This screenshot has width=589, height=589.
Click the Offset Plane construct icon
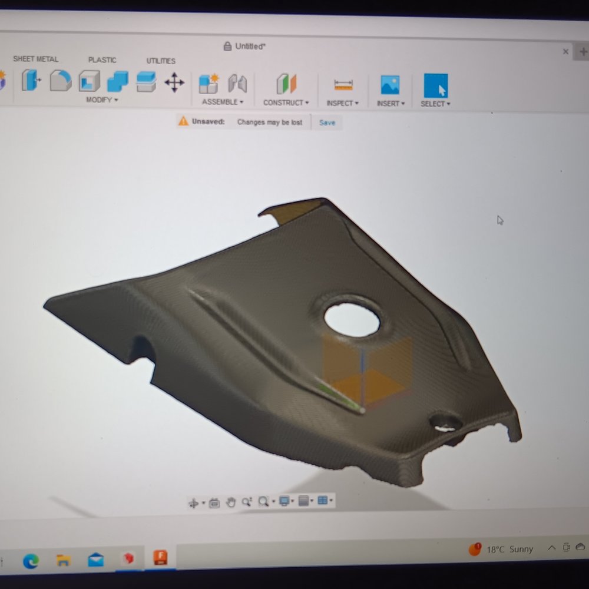click(287, 84)
